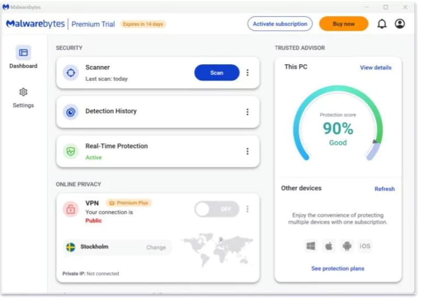The image size is (426, 300).
Task: Click the Expires in 14 days badge
Action: pos(143,24)
